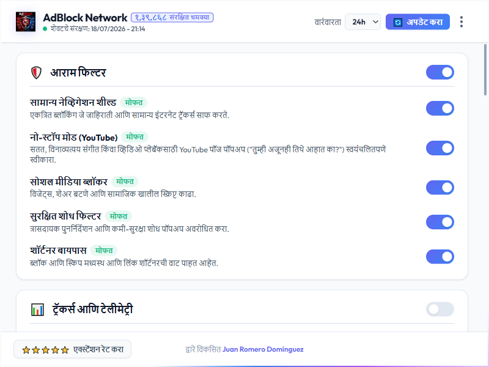
Task: Click the वारंवारता label
Action: tap(328, 22)
